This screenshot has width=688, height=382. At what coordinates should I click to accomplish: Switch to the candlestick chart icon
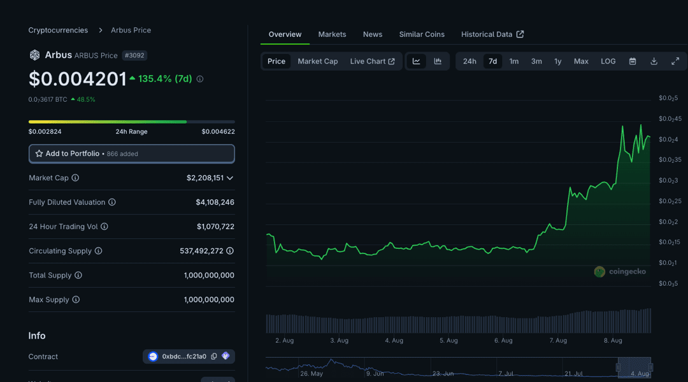coord(438,61)
